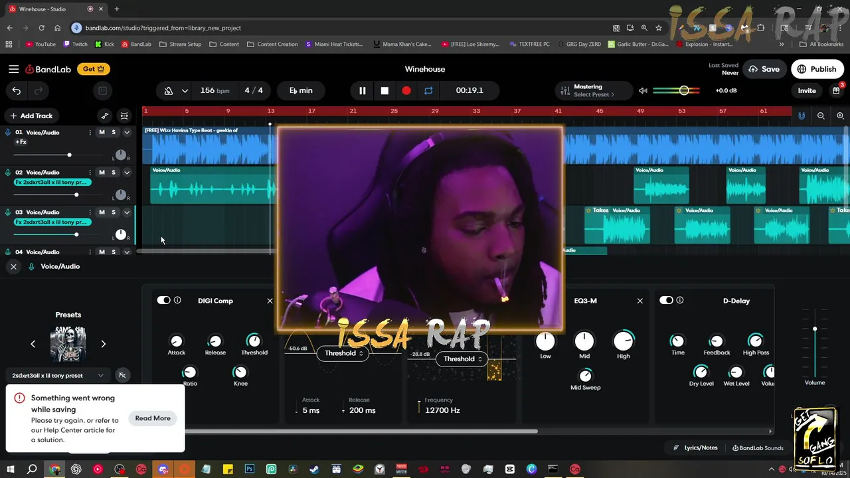This screenshot has width=850, height=478.
Task: Mute track 01
Action: click(102, 133)
